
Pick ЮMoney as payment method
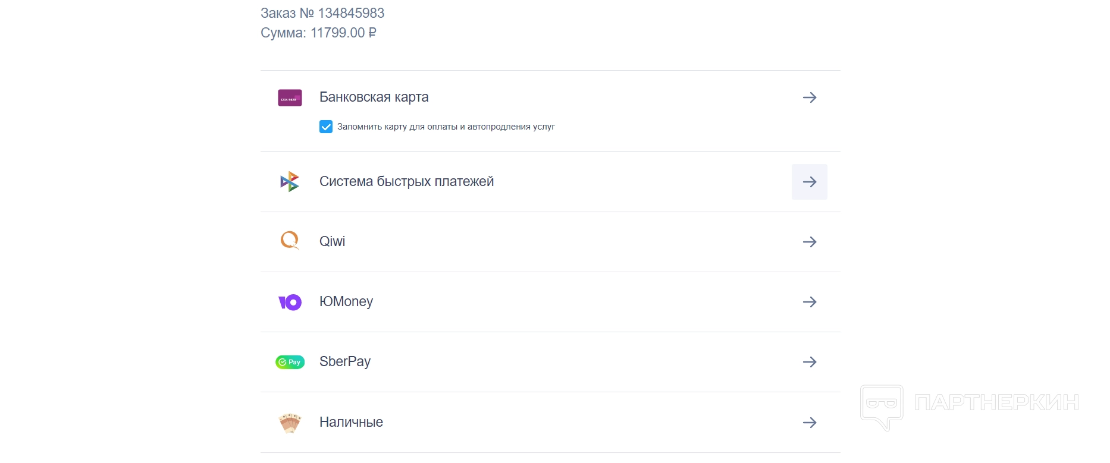pos(346,301)
